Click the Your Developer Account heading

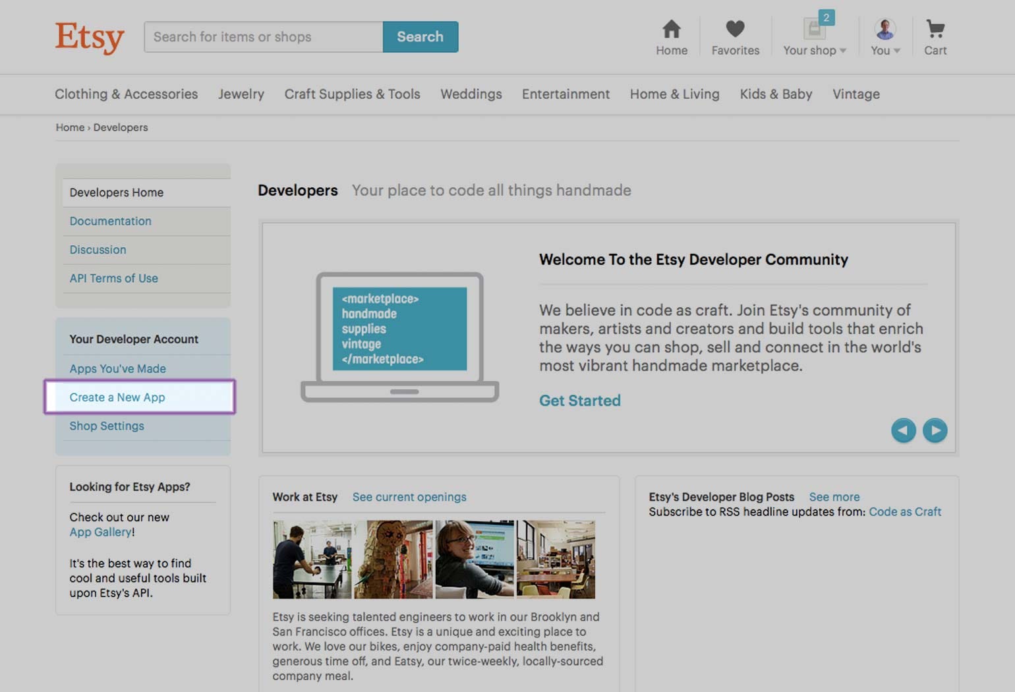[134, 339]
